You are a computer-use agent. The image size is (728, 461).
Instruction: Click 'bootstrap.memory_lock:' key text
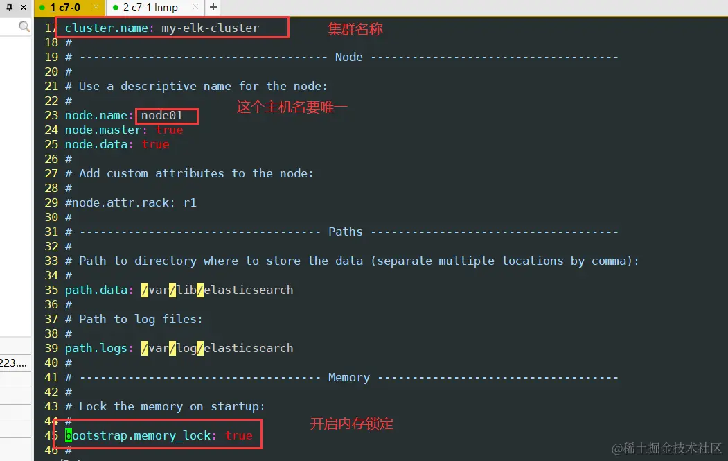[141, 435]
